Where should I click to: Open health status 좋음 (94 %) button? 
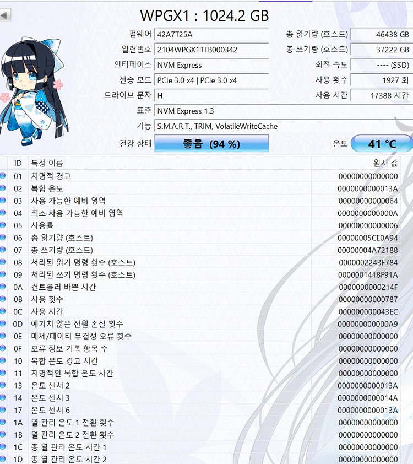coord(211,144)
